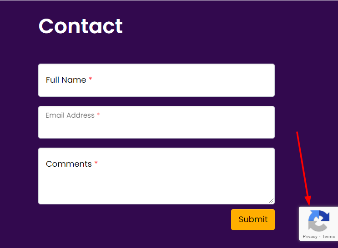This screenshot has width=338, height=248.
Task: Focus the Email Address input field
Action: [156, 122]
